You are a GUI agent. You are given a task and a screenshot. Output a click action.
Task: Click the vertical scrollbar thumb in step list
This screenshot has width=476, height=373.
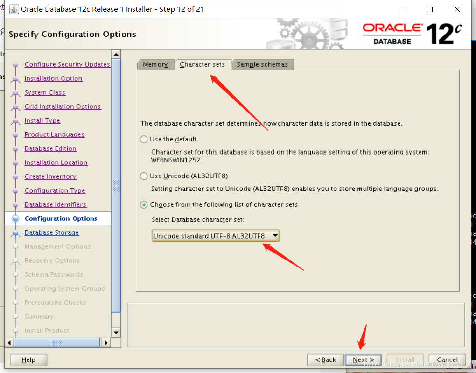coord(116,186)
